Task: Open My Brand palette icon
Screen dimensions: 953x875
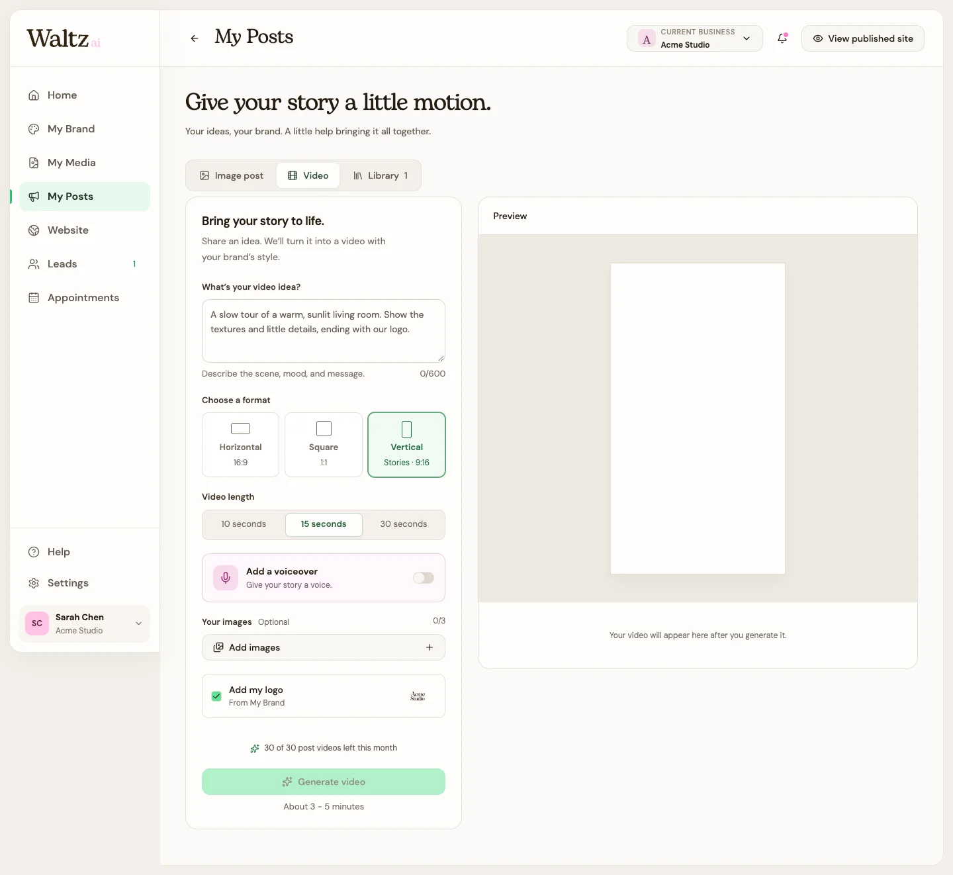Action: point(34,129)
